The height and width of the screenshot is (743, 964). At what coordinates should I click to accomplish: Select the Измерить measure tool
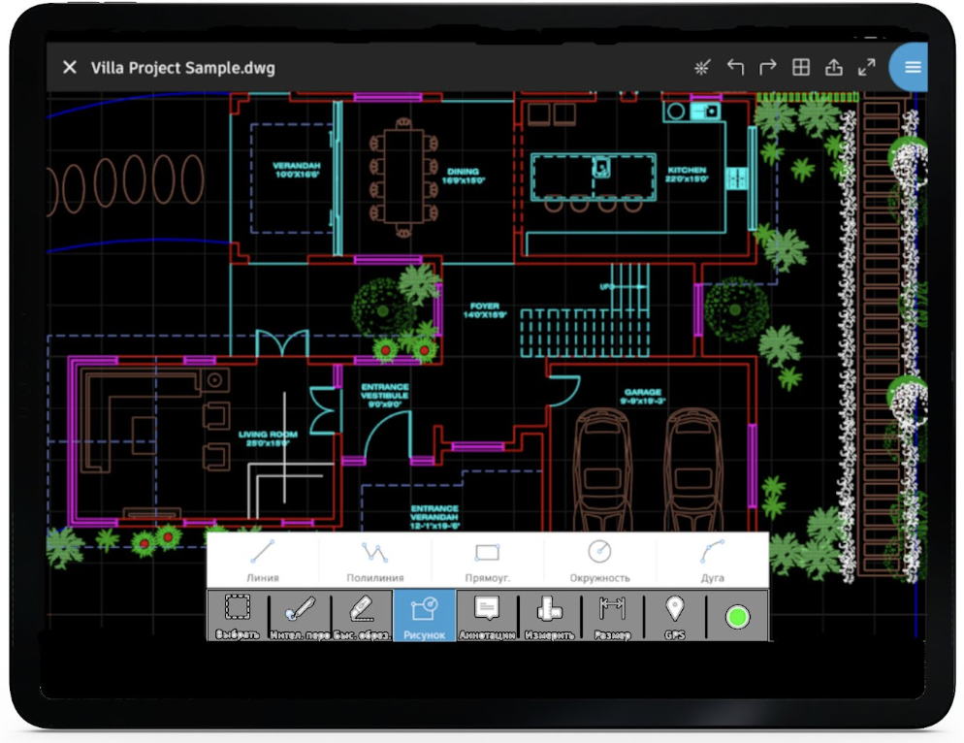549,615
